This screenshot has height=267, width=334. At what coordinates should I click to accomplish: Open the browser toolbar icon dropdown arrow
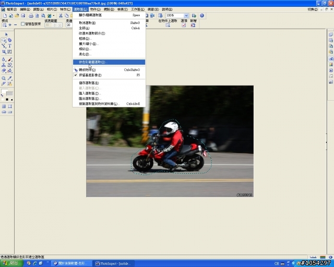54,16
